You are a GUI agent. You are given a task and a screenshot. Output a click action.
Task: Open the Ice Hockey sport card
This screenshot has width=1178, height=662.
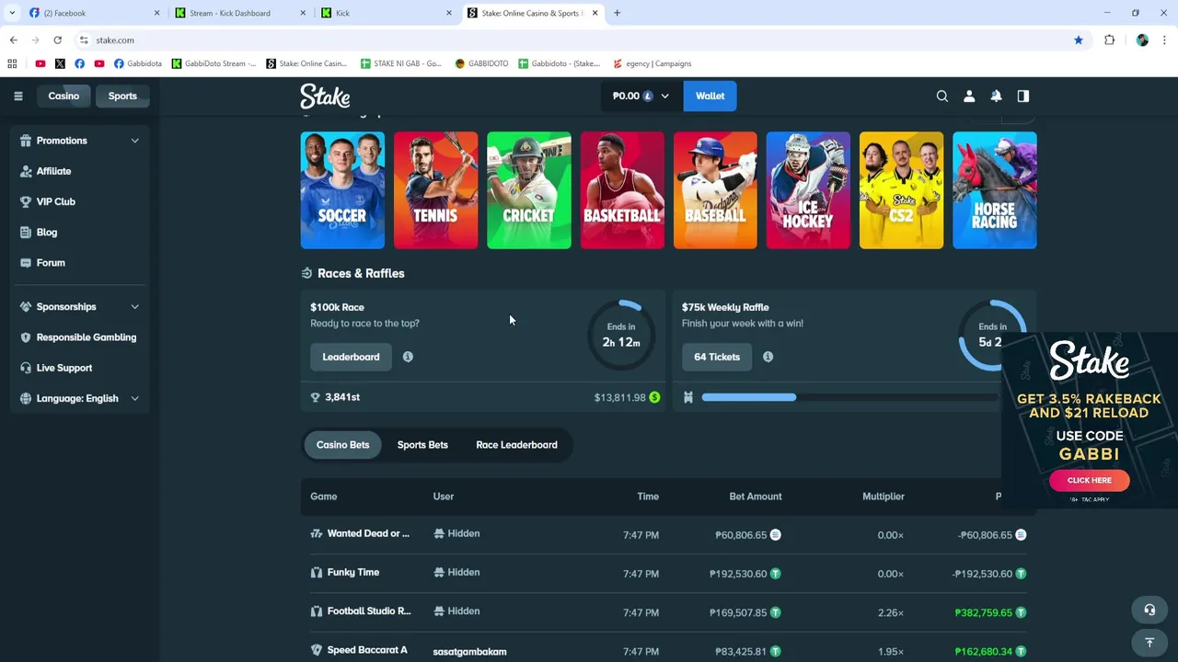(x=808, y=190)
